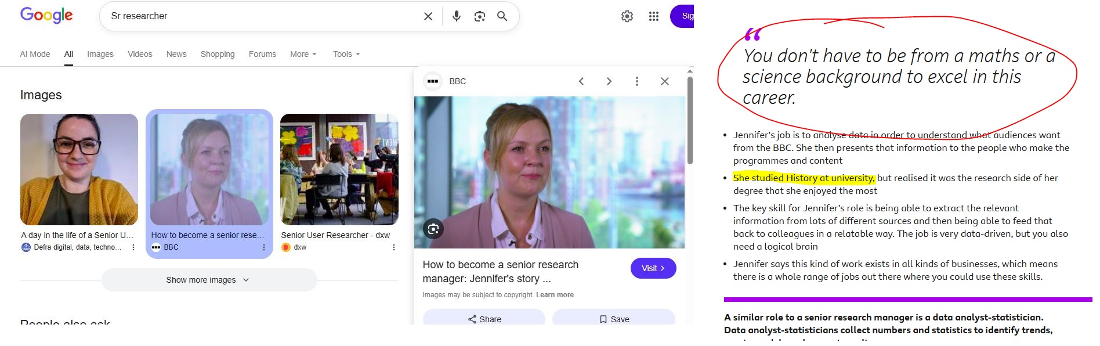Close the image preview panel
Viewport: 1100px width, 346px height.
pos(665,81)
